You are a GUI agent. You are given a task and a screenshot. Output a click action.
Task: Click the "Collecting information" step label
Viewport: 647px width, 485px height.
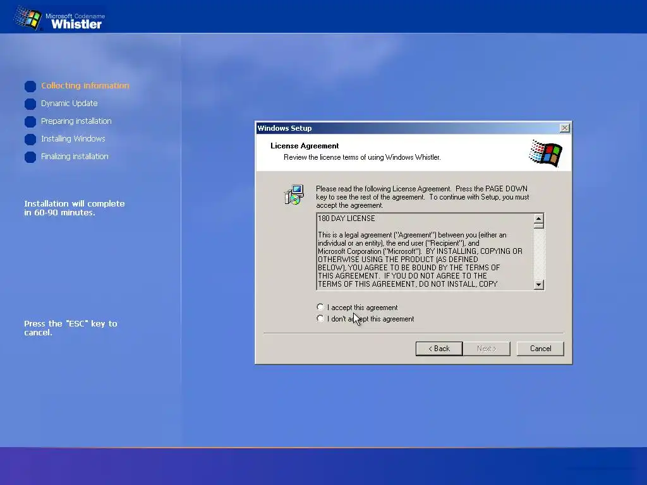point(85,85)
